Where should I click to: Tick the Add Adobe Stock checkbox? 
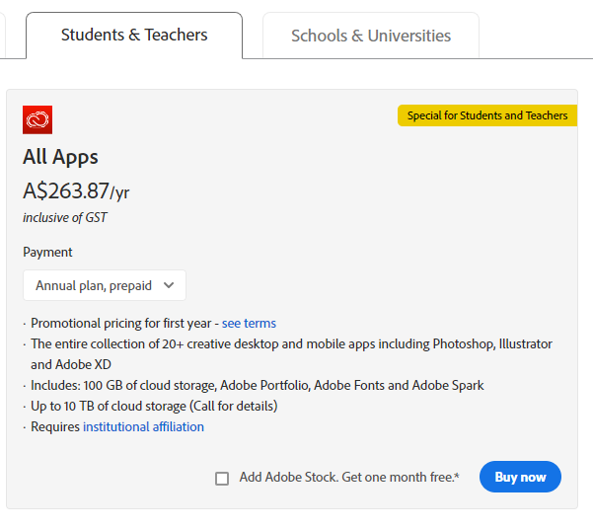pyautogui.click(x=222, y=479)
